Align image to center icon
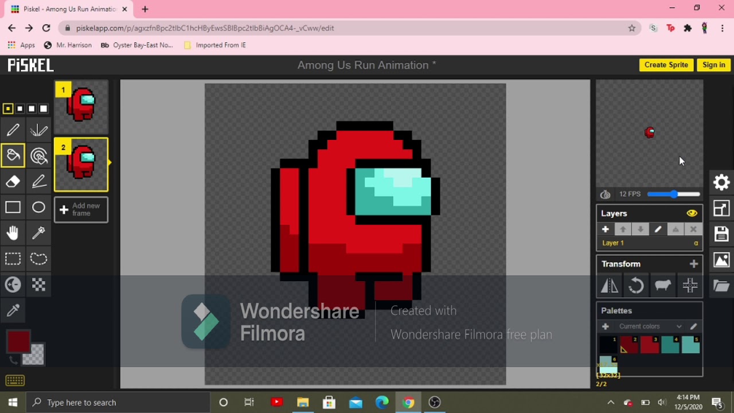 (x=690, y=286)
